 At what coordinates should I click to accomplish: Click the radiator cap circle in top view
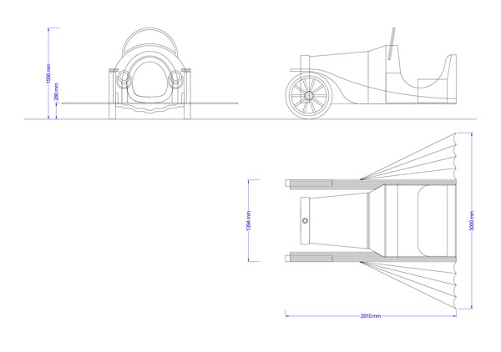coord(306,220)
